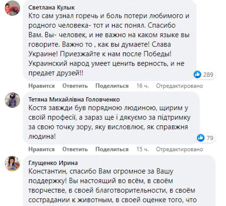Click the like icon showing 289 reactions
The image size is (226, 206).
pyautogui.click(x=197, y=75)
